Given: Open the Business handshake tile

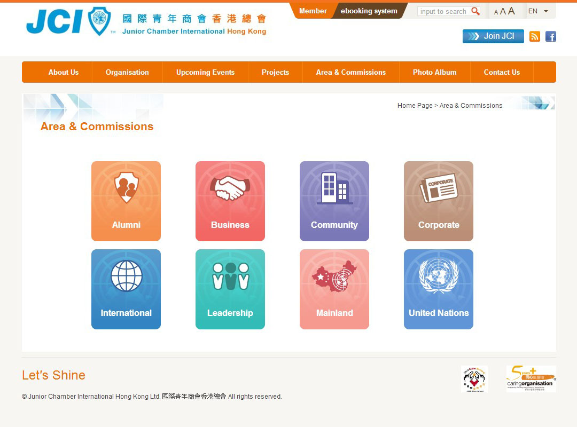Looking at the screenshot, I should click(x=230, y=201).
